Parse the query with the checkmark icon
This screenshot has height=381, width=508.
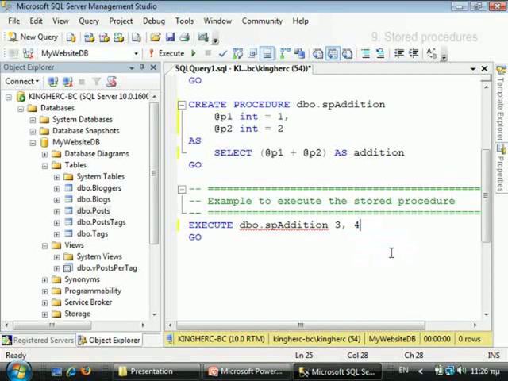(x=222, y=53)
